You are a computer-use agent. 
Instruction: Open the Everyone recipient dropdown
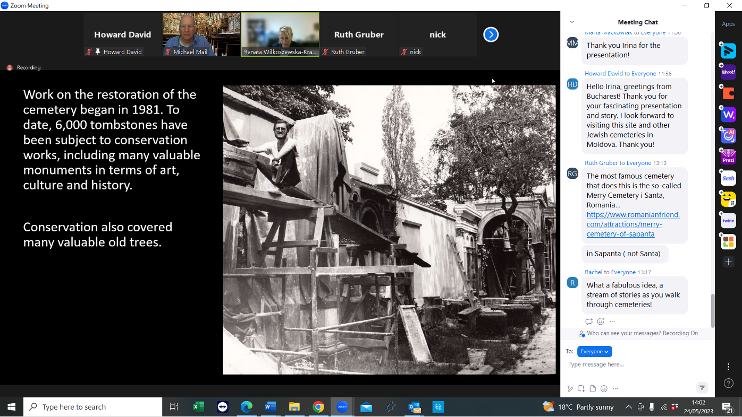point(594,351)
